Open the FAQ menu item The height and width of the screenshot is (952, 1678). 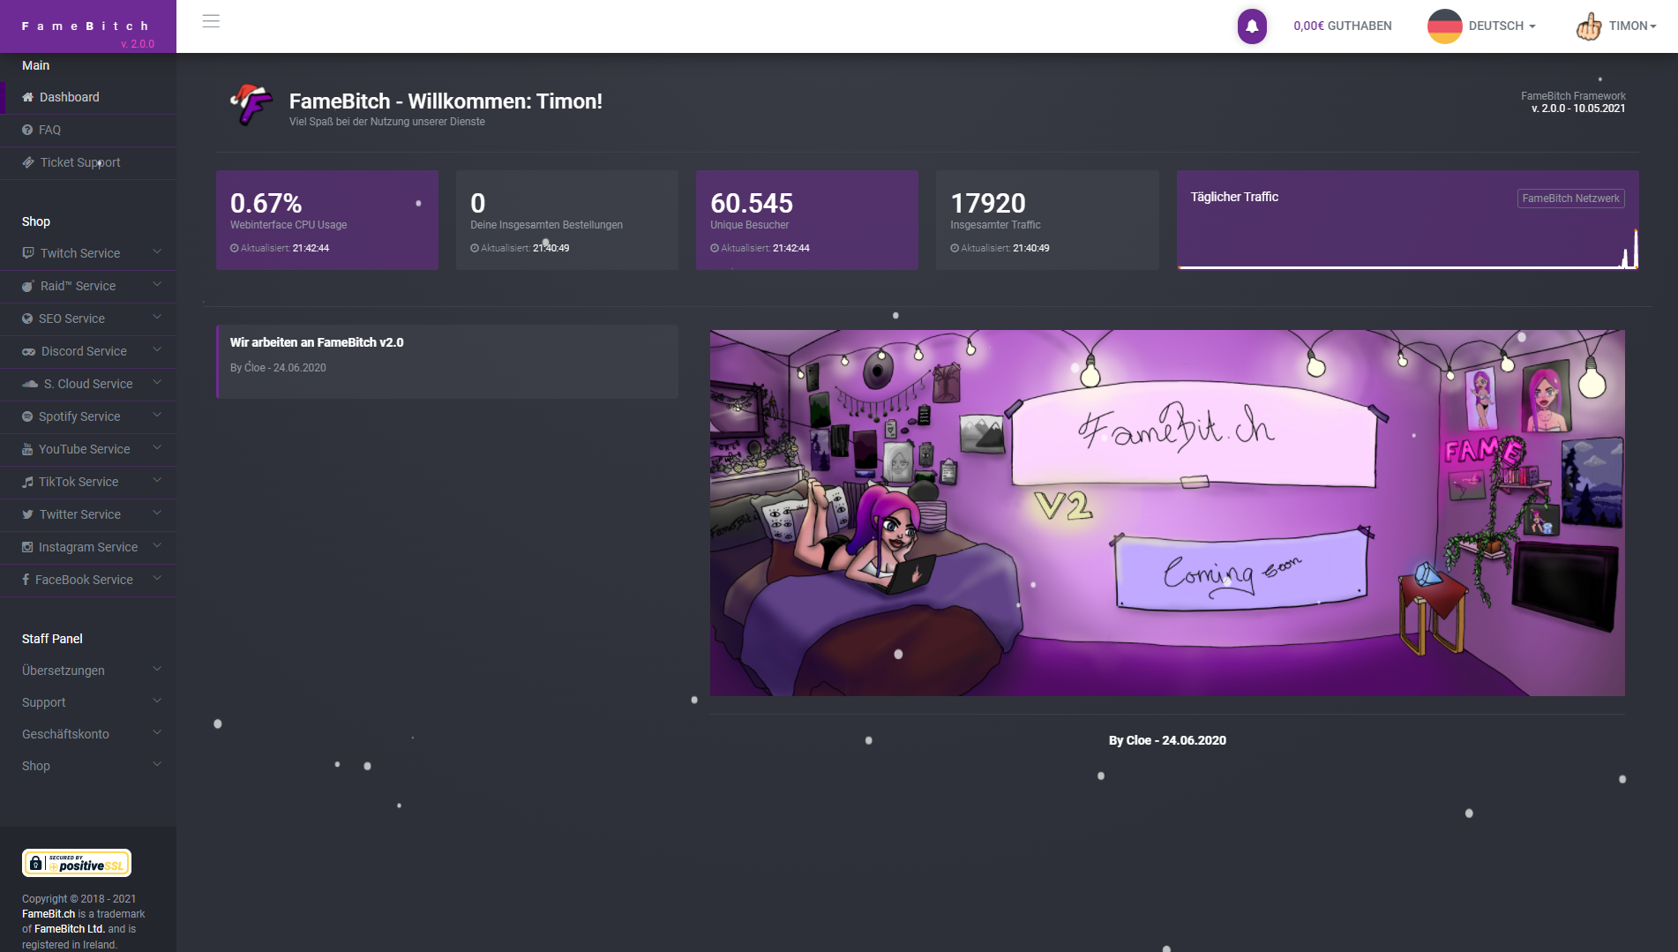tap(88, 130)
